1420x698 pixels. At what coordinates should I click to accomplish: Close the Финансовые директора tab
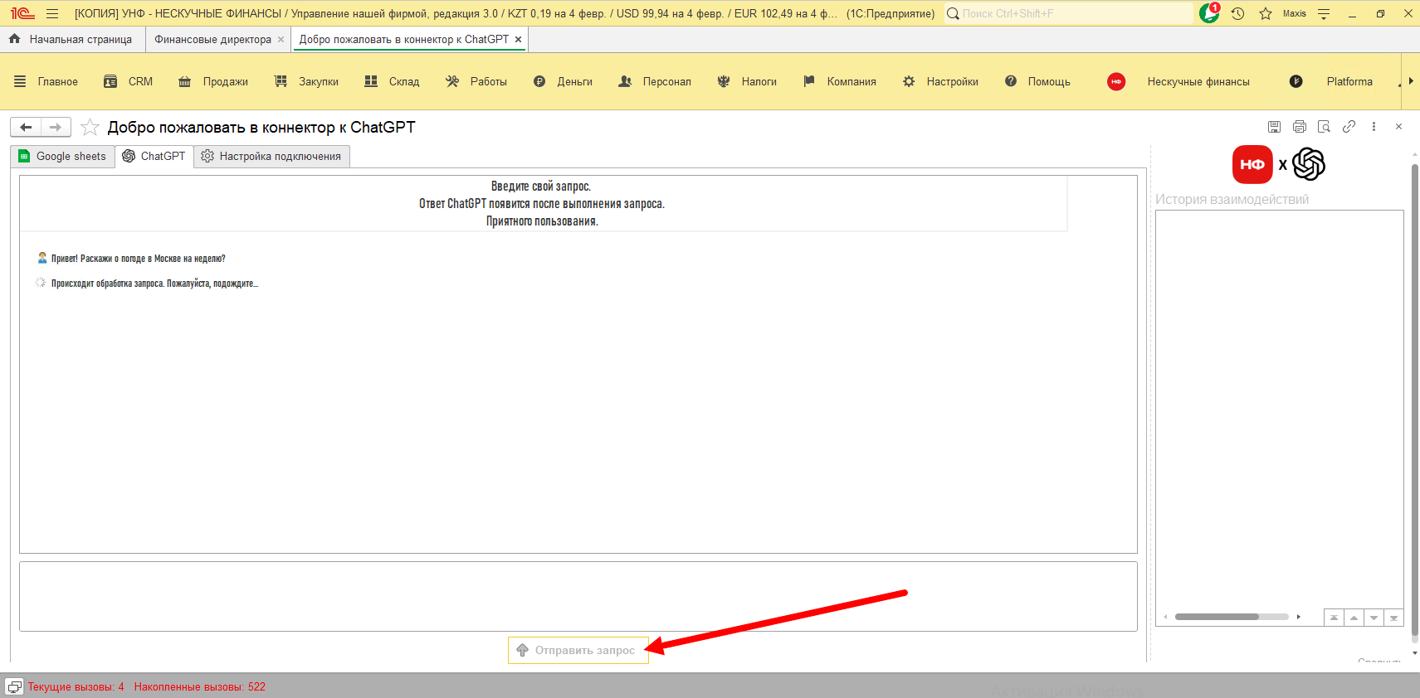[x=281, y=39]
